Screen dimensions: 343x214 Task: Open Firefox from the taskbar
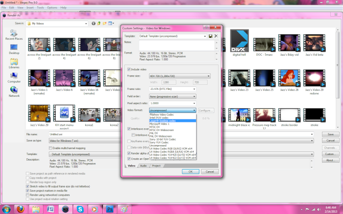pyautogui.click(x=21, y=209)
